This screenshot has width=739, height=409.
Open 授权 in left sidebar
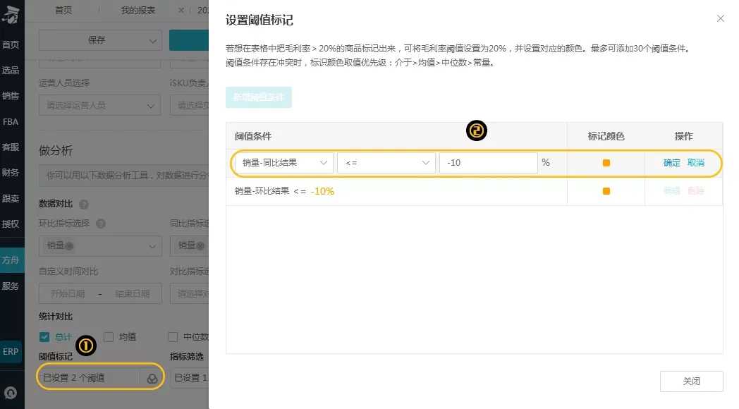(x=11, y=224)
